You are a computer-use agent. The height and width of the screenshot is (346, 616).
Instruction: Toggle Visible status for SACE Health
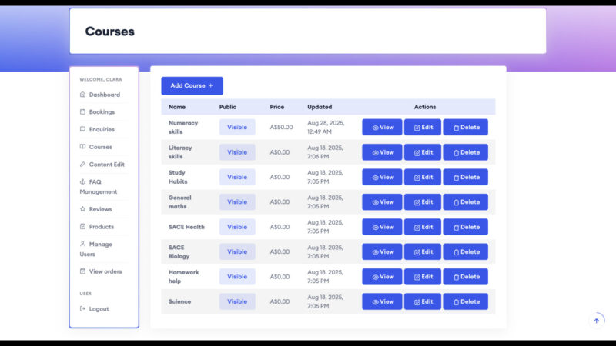coord(237,227)
